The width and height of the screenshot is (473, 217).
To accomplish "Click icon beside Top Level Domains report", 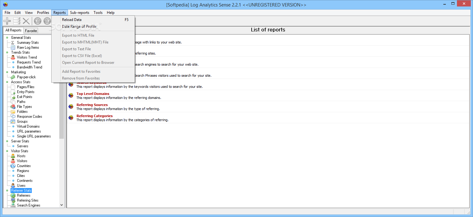I will point(71,96).
